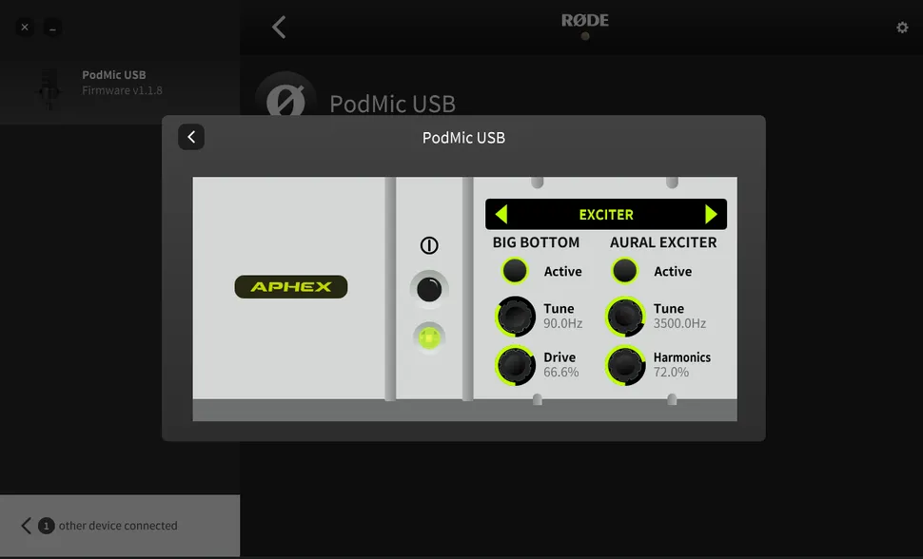This screenshot has width=923, height=559.
Task: Switch to previous effect with left green arrow
Action: 501,214
